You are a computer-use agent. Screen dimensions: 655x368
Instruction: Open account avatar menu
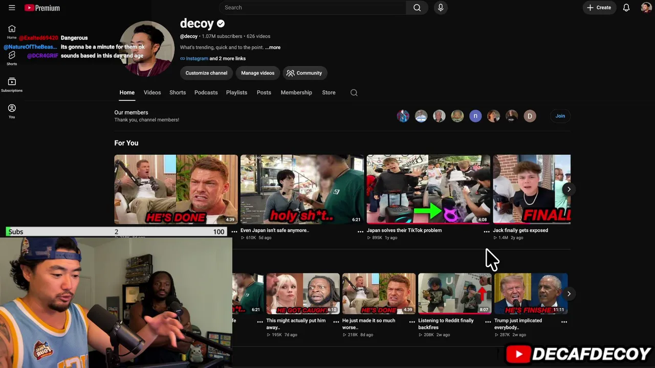tap(646, 8)
